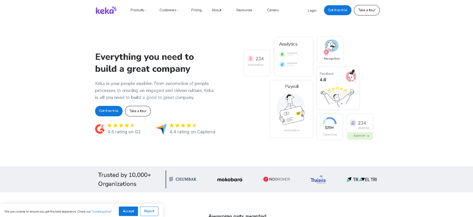Open the Careers page
The height and width of the screenshot is (217, 473).
point(273,10)
